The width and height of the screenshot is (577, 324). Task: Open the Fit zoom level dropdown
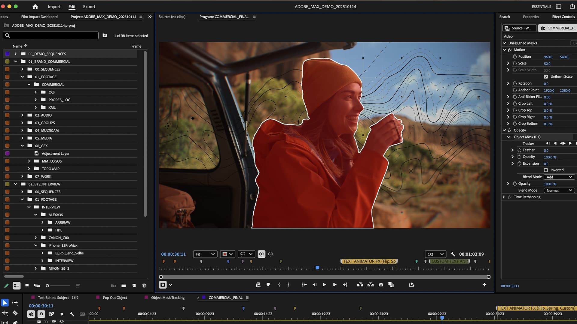(205, 254)
